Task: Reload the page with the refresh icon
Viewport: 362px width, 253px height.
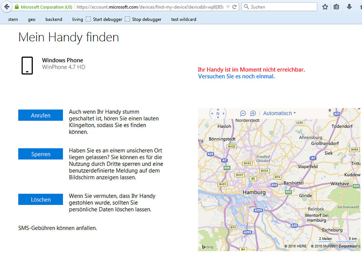Action: pos(234,7)
